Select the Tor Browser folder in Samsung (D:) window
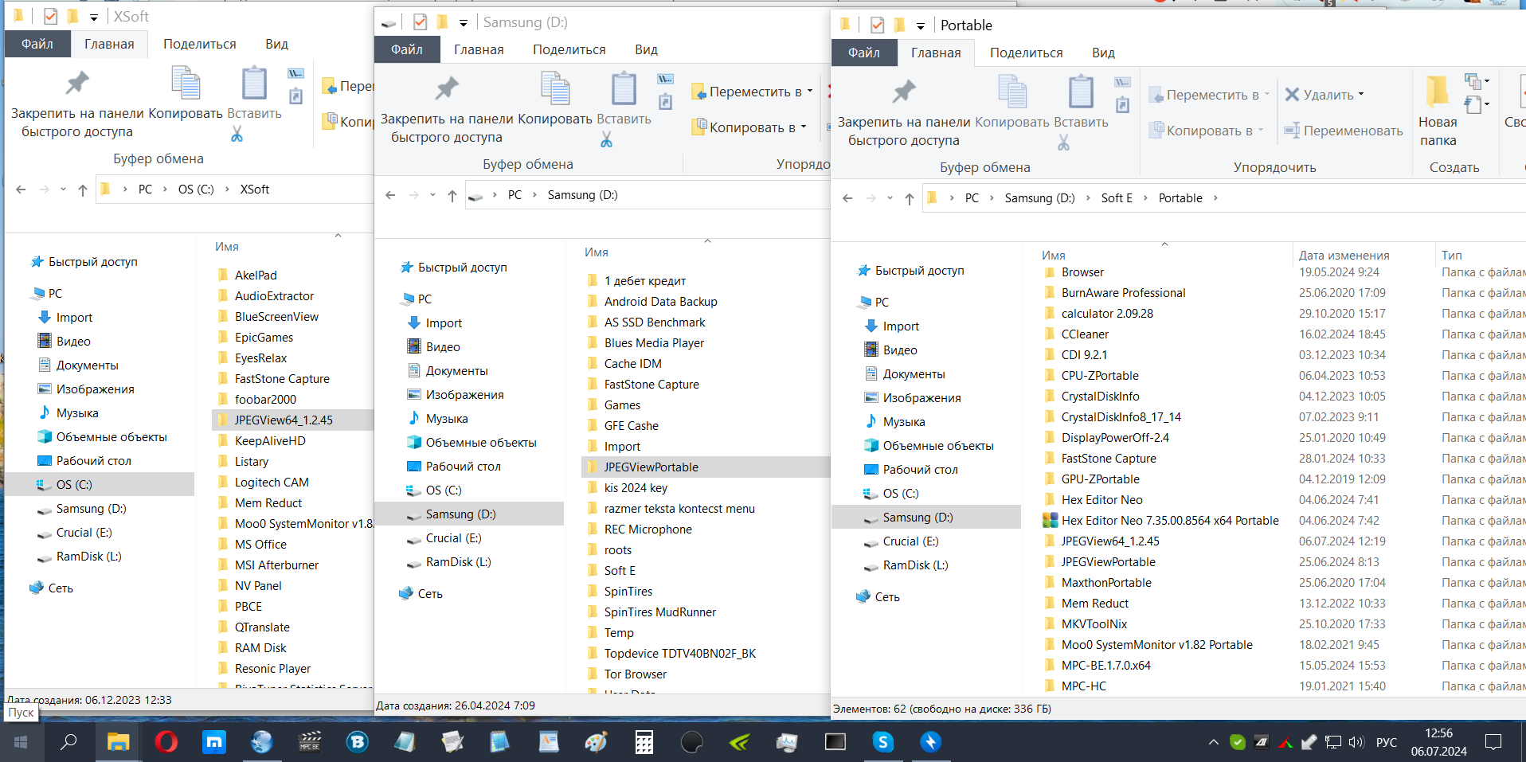This screenshot has height=762, width=1526. (636, 674)
